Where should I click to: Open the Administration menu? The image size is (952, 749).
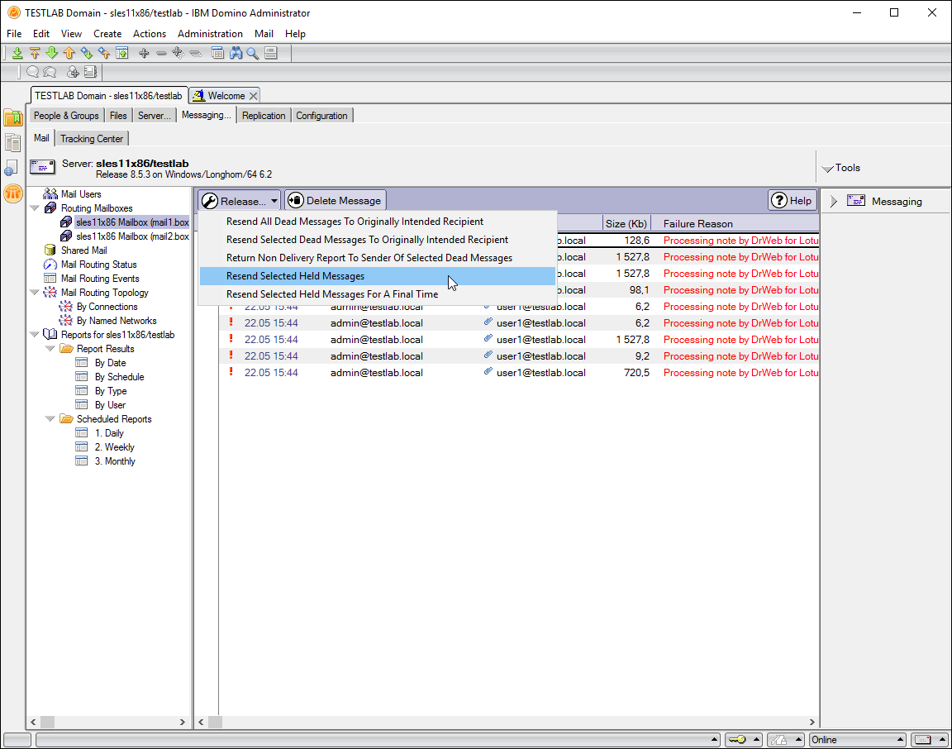click(210, 34)
